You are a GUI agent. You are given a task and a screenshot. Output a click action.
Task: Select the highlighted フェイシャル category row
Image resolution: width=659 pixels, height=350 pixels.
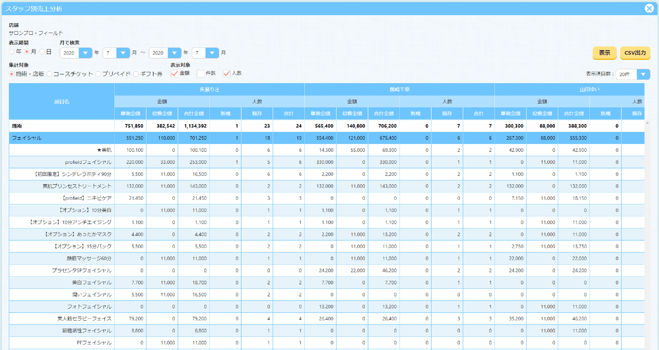click(327, 138)
